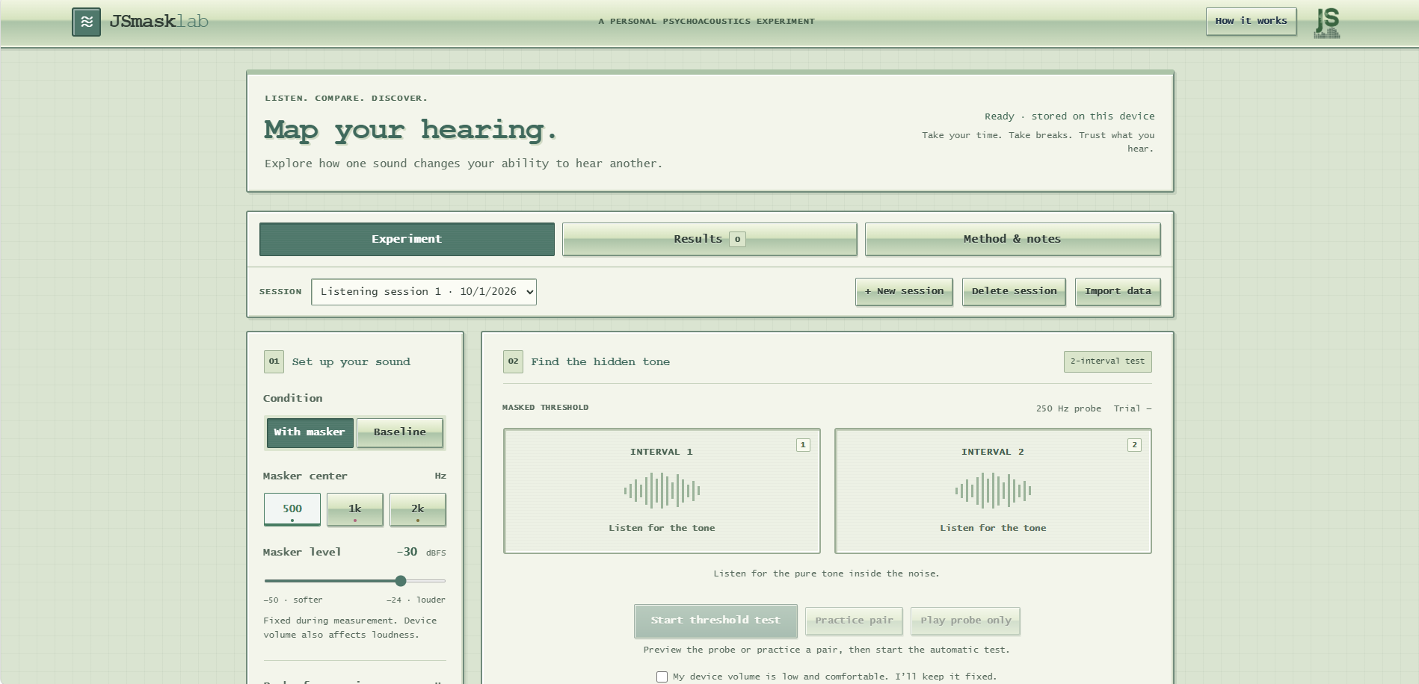The image size is (1419, 684).
Task: Open the Results tab
Action: (709, 239)
